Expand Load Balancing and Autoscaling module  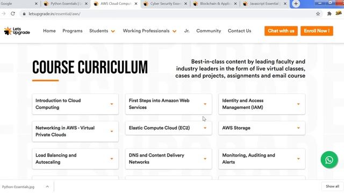(75, 159)
